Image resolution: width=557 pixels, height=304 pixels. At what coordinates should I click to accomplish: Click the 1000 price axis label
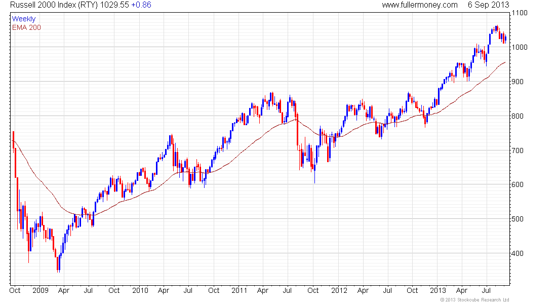(520, 47)
